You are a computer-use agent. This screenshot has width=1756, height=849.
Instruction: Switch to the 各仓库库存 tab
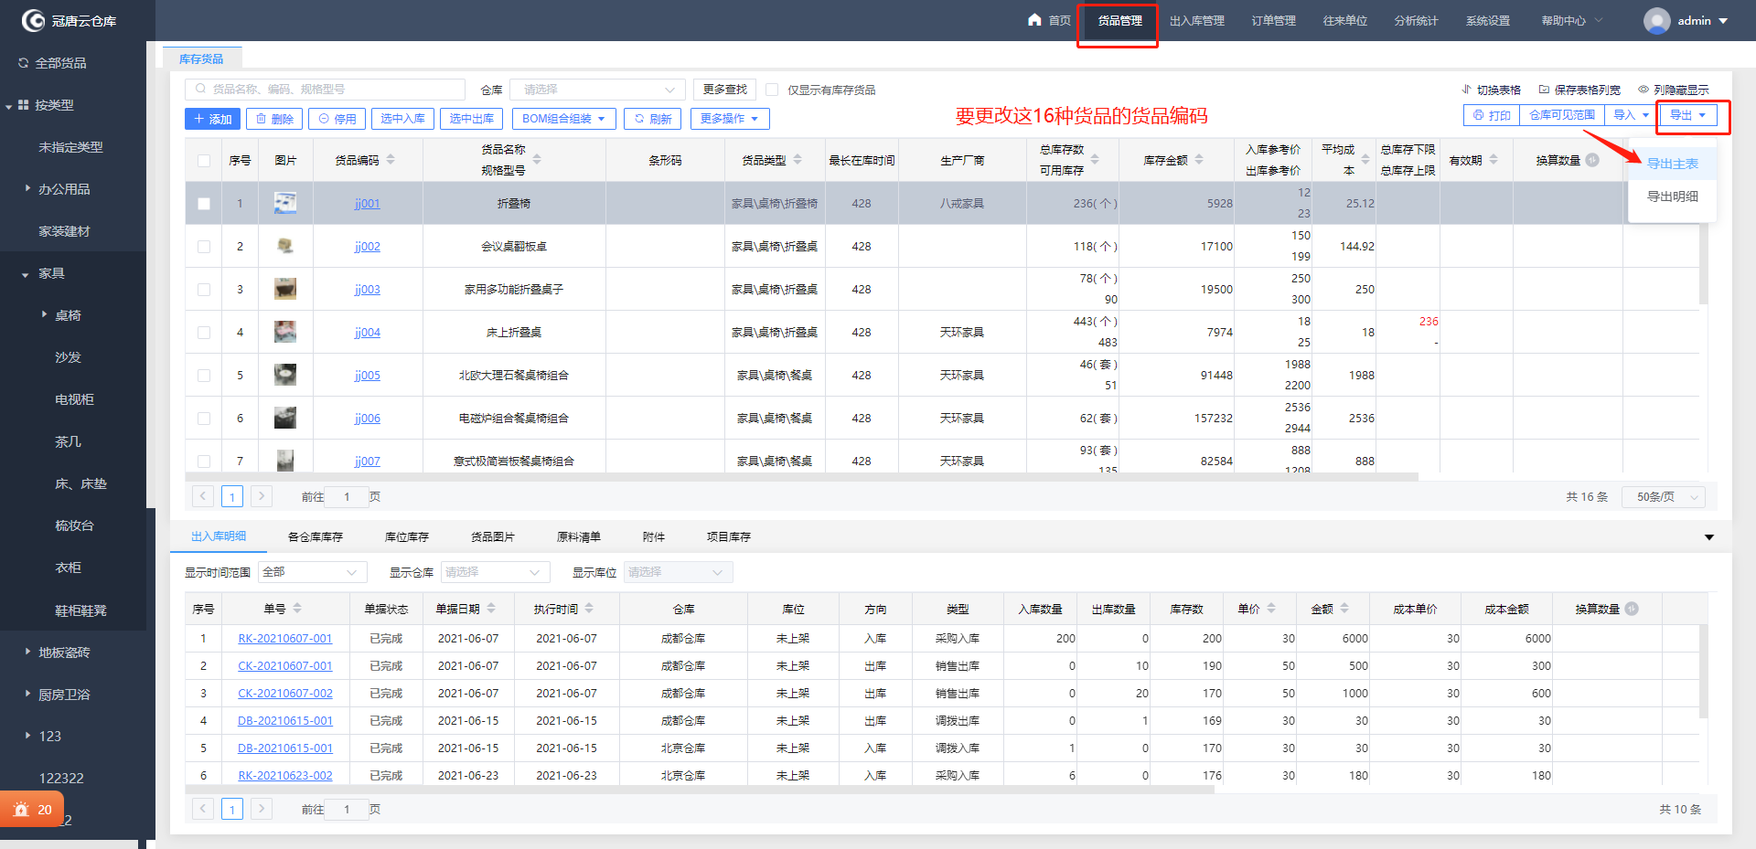pyautogui.click(x=316, y=537)
